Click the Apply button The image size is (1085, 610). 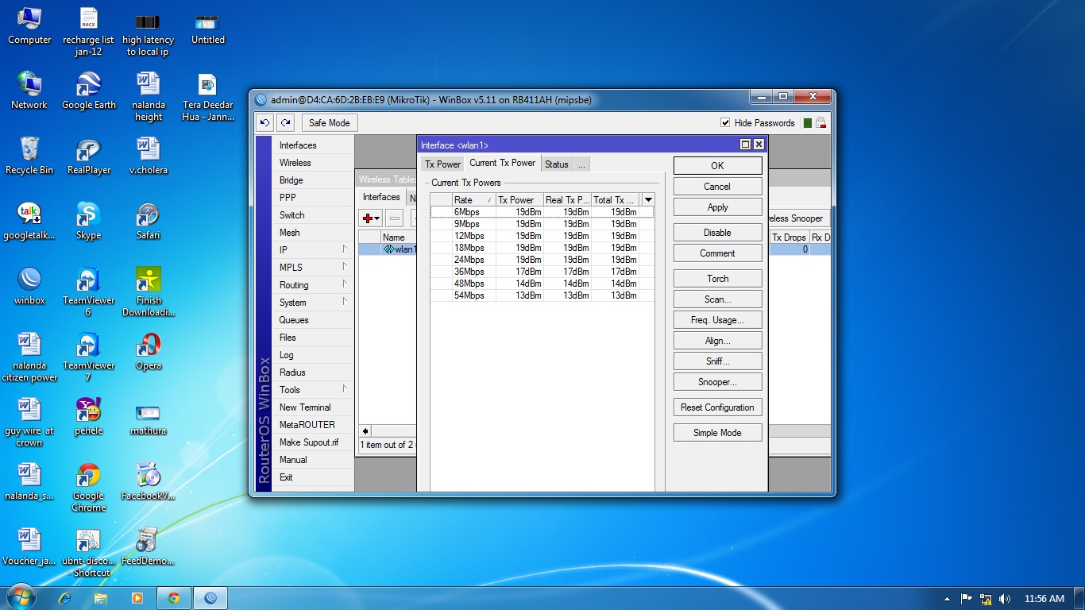[x=717, y=207]
